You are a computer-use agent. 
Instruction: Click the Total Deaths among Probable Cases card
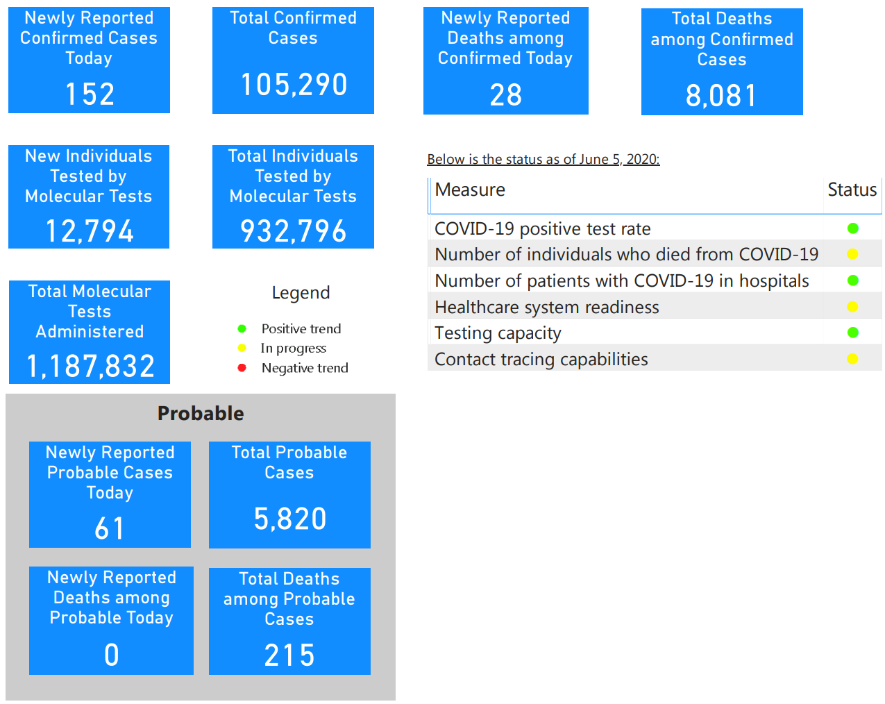[x=289, y=621]
